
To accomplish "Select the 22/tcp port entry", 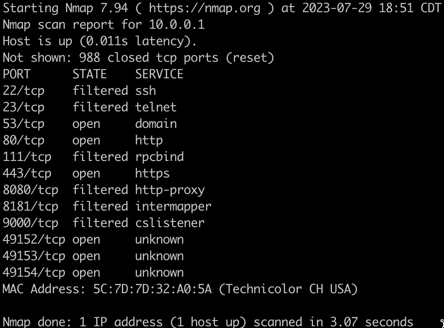I will 24,90.
